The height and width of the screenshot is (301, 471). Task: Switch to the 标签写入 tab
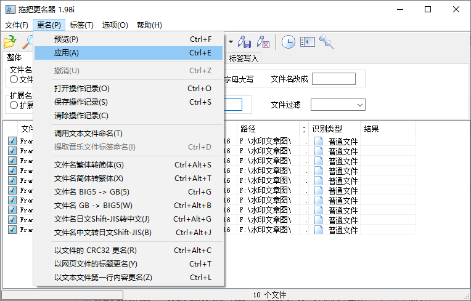[x=244, y=58]
